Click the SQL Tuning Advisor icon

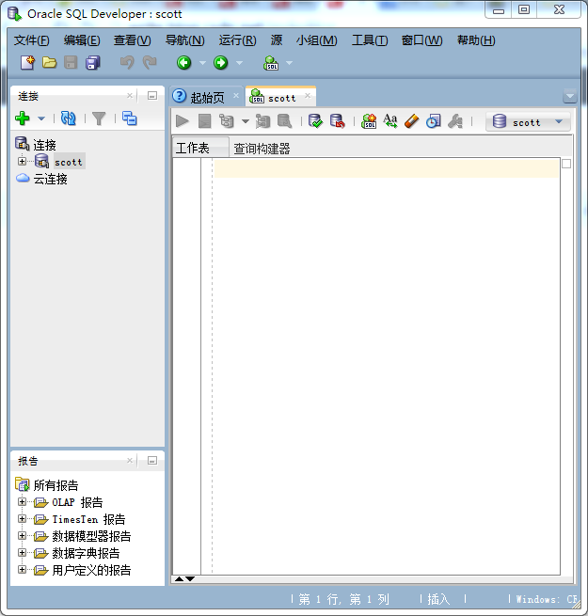(x=284, y=121)
